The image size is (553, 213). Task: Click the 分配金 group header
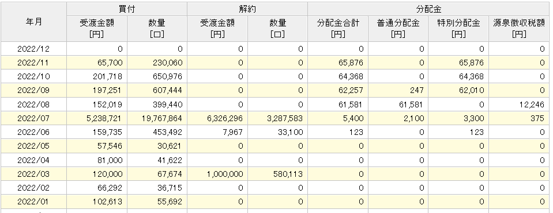[x=428, y=9]
